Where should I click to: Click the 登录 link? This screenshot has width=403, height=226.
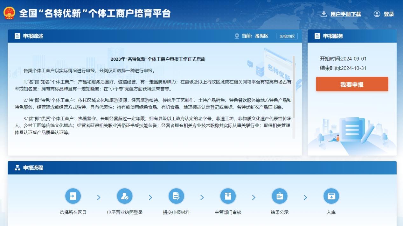click(x=389, y=14)
